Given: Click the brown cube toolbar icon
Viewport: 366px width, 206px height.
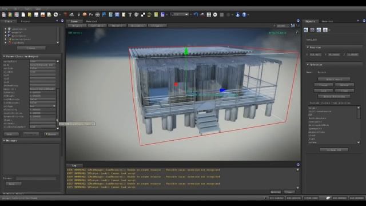Looking at the screenshot, I should coord(66,14).
